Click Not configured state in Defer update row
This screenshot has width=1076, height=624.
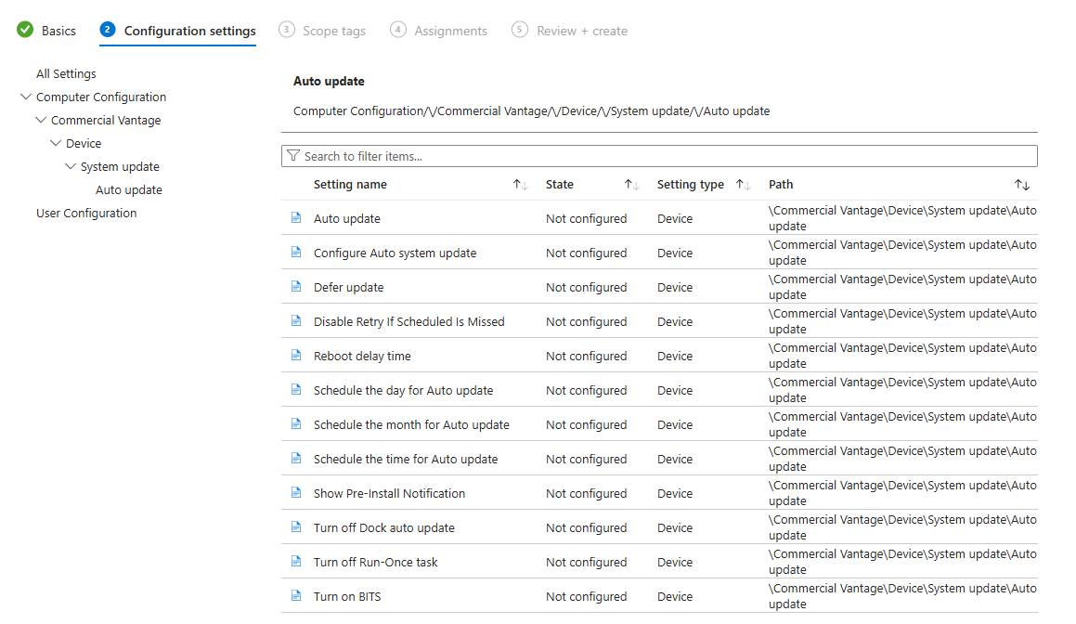pyautogui.click(x=586, y=288)
